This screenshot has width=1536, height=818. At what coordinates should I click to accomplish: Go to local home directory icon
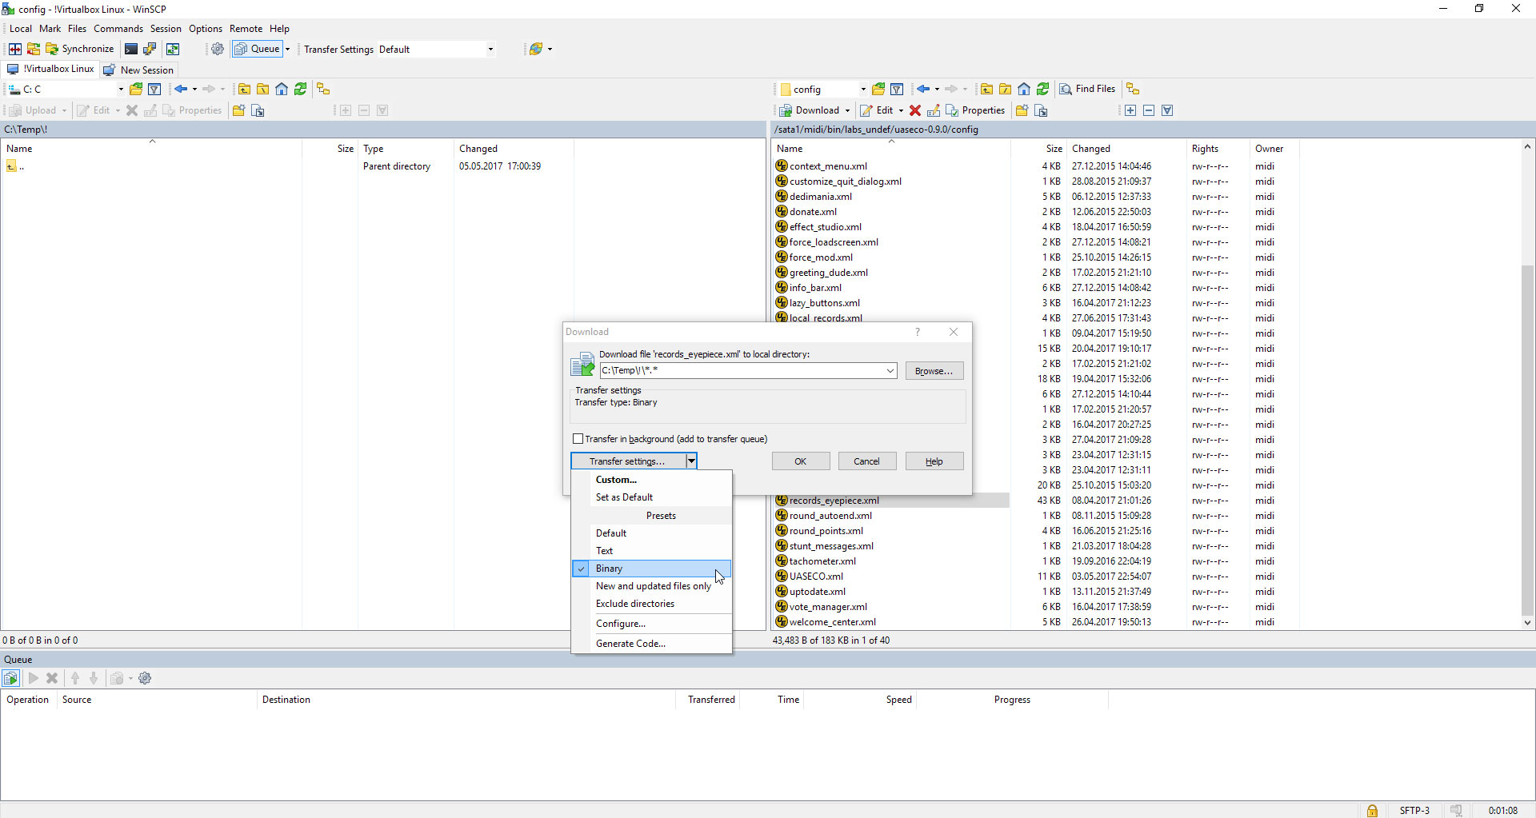(x=282, y=89)
